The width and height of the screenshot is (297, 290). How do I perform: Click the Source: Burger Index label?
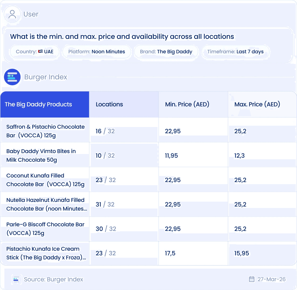click(53, 279)
